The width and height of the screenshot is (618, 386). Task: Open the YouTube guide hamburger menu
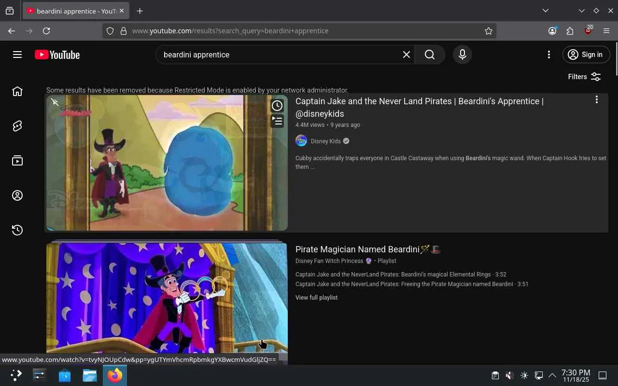tap(17, 55)
